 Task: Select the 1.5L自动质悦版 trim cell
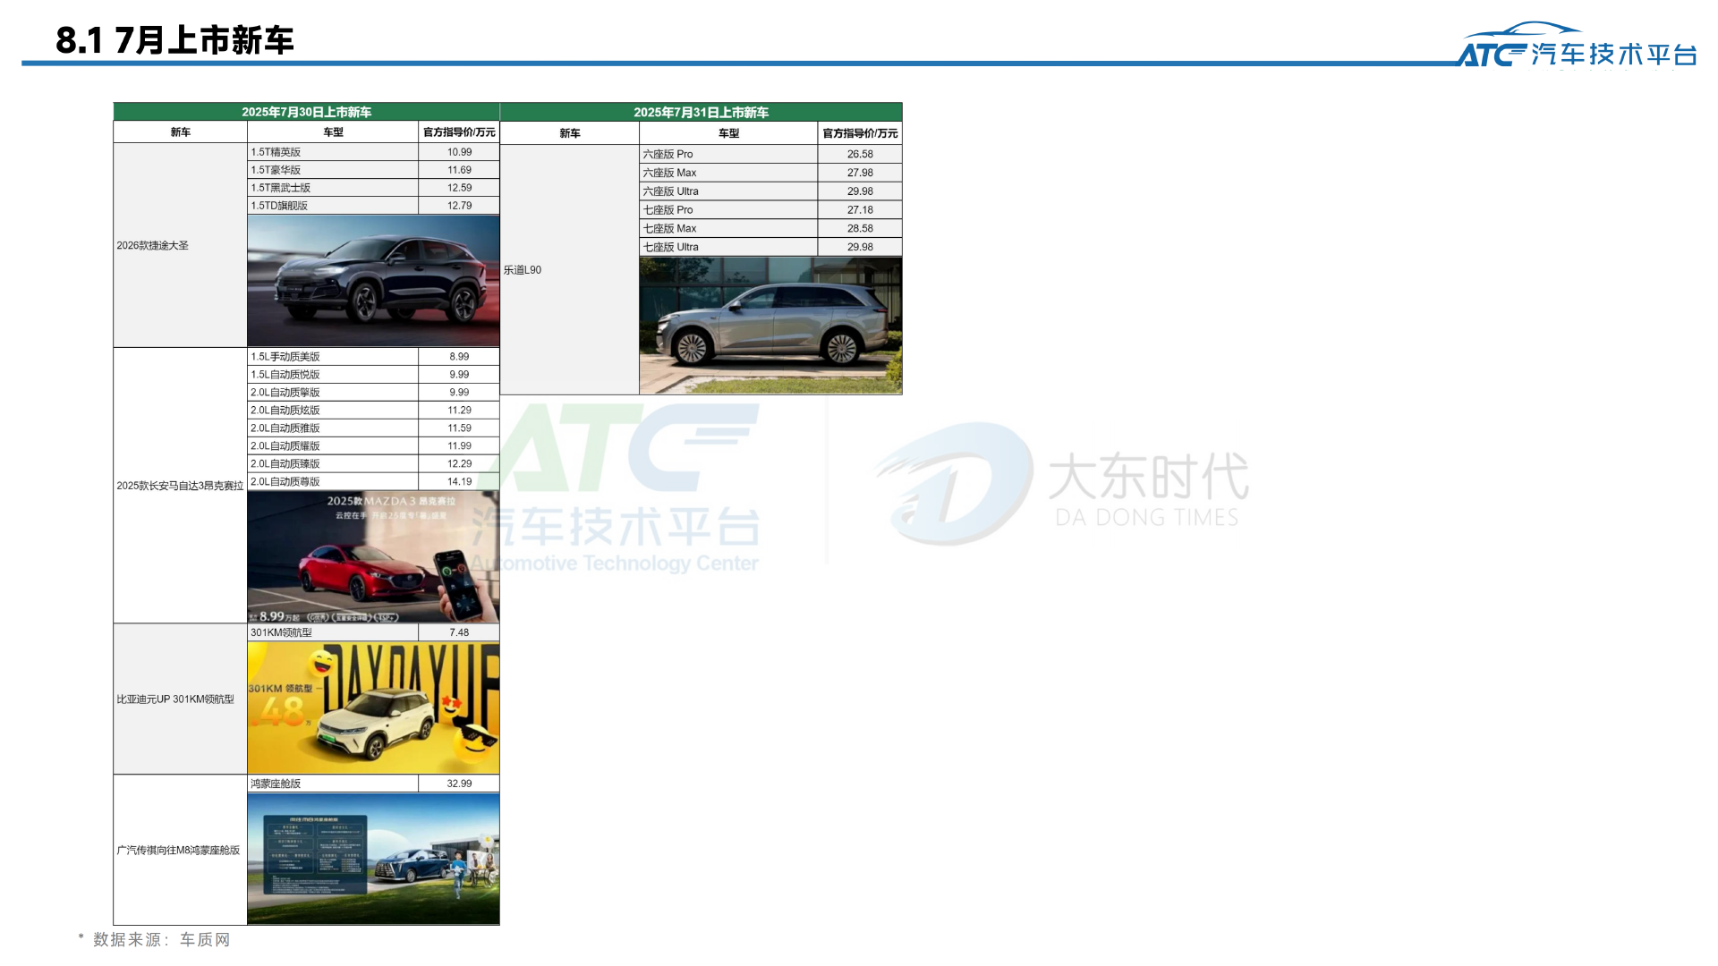333,375
